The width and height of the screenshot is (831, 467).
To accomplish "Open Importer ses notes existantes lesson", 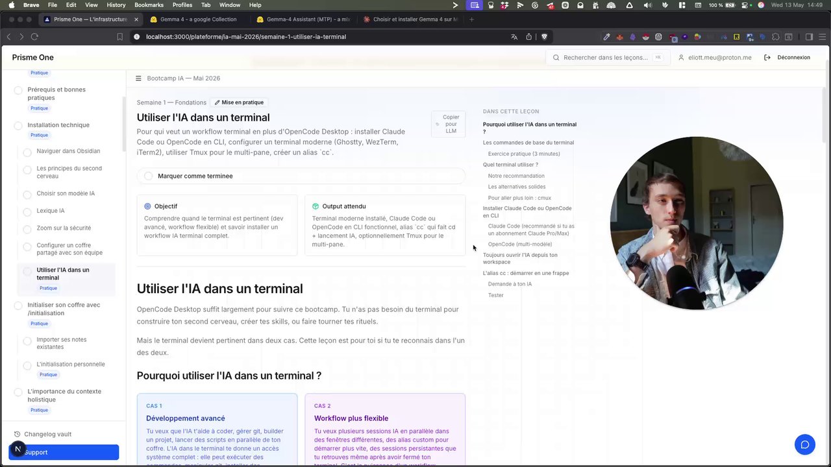I will pos(62,343).
